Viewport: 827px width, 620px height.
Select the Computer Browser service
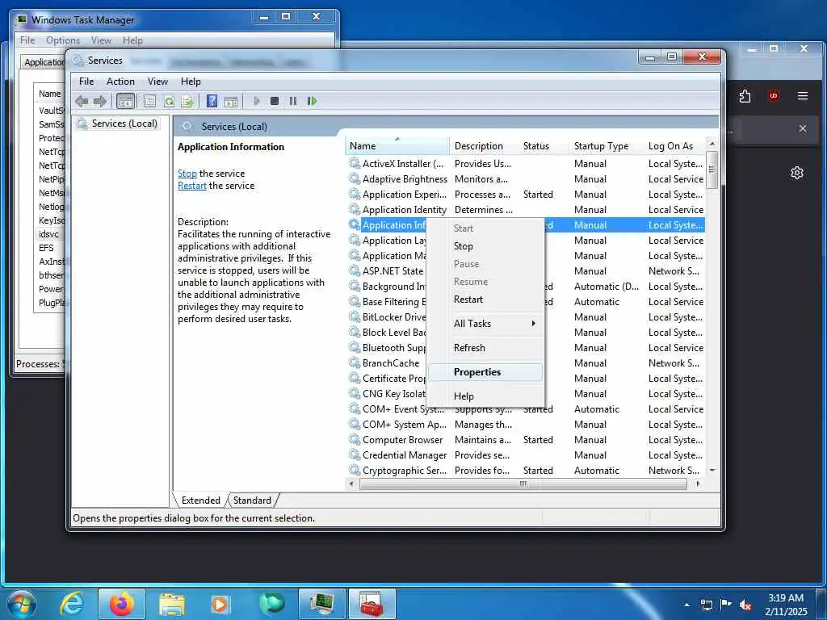(526, 440)
